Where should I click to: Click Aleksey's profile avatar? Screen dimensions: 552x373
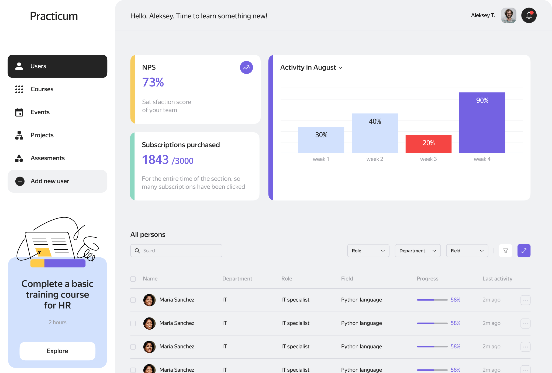tap(508, 15)
